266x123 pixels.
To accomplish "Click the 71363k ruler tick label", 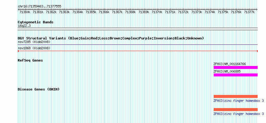I will coord(65,12).
